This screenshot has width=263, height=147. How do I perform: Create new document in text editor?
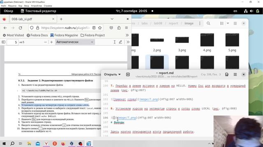[x=128, y=74]
